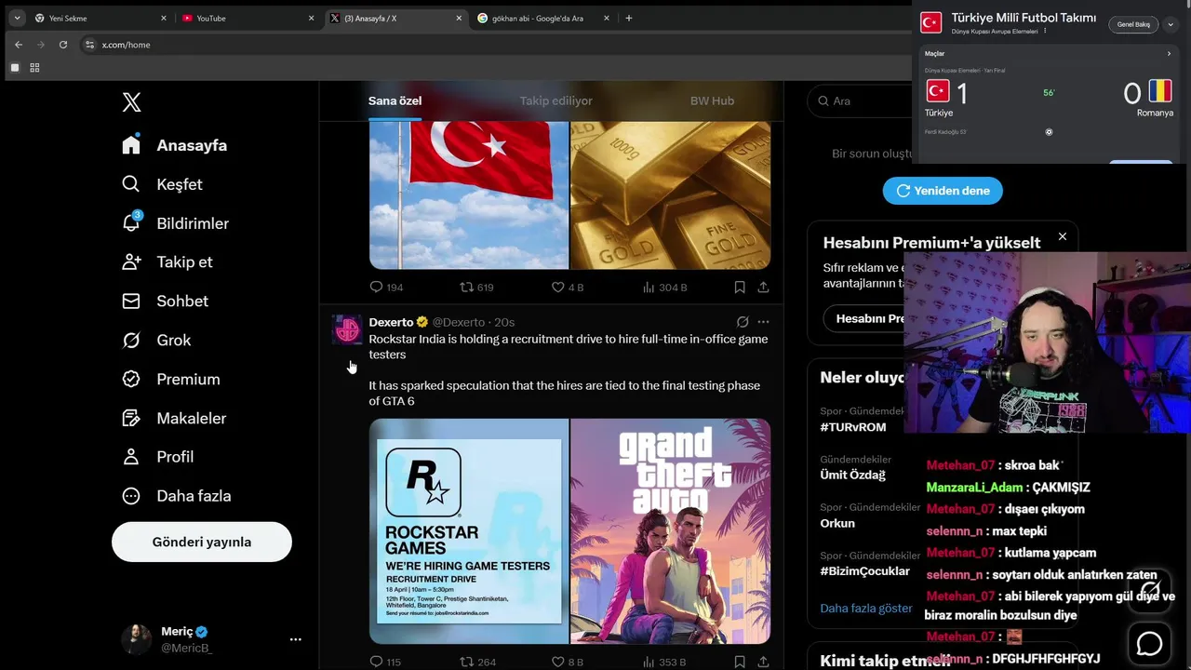Share the Dexerto post
The width and height of the screenshot is (1191, 670).
tap(763, 662)
